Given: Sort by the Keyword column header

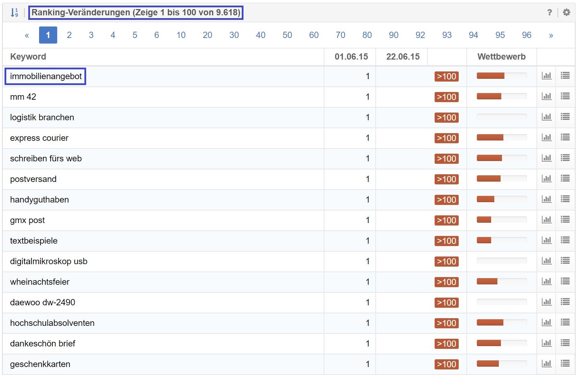Looking at the screenshot, I should 28,57.
